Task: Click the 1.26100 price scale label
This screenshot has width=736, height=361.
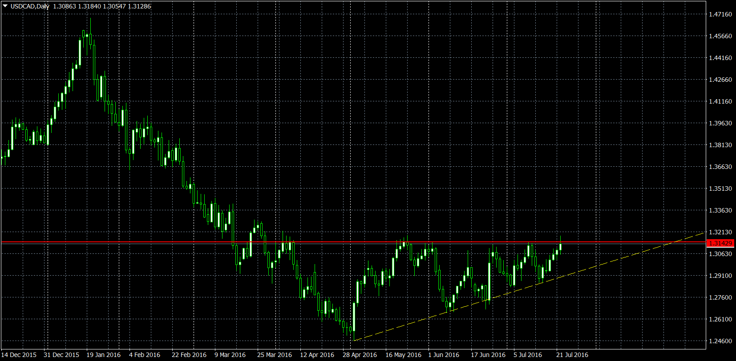Action: (720, 319)
